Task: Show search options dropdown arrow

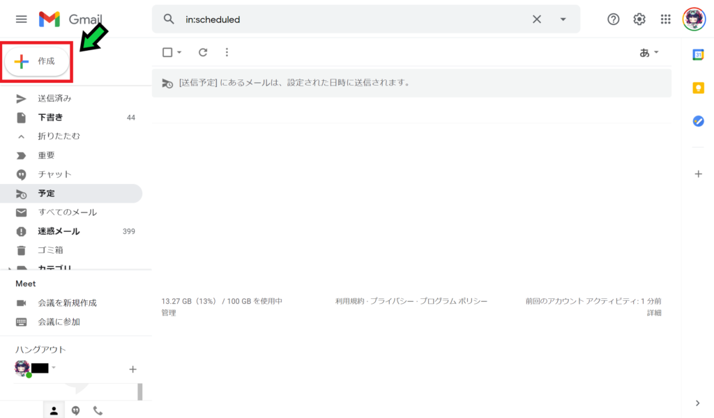Action: (x=563, y=20)
